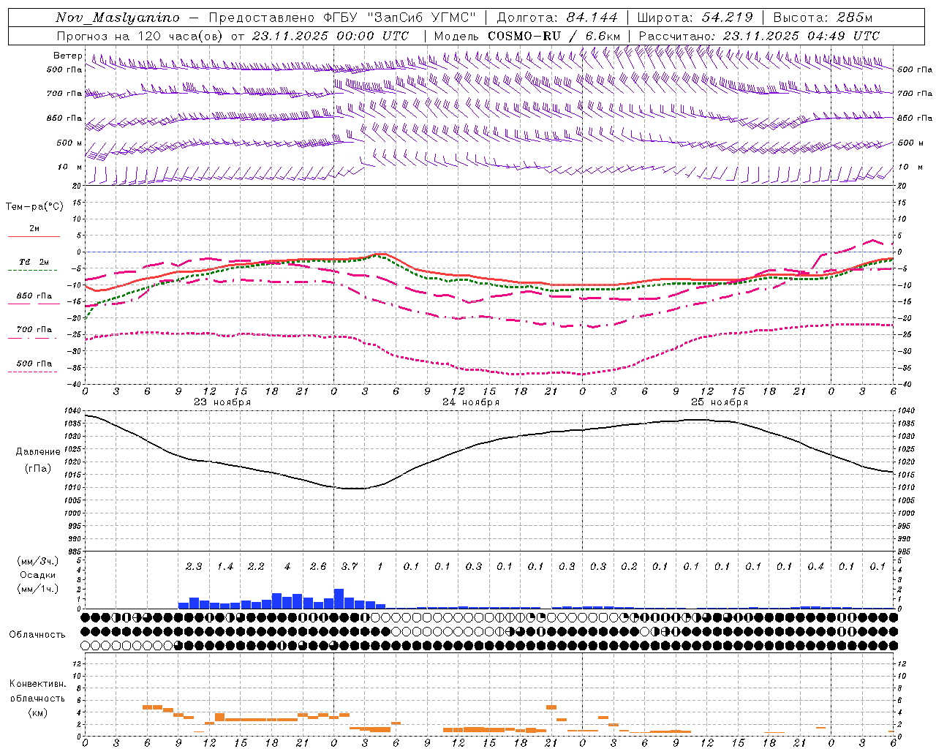The width and height of the screenshot is (936, 749).
Task: Click the 2.2 precipitation total value
Action: point(256,566)
